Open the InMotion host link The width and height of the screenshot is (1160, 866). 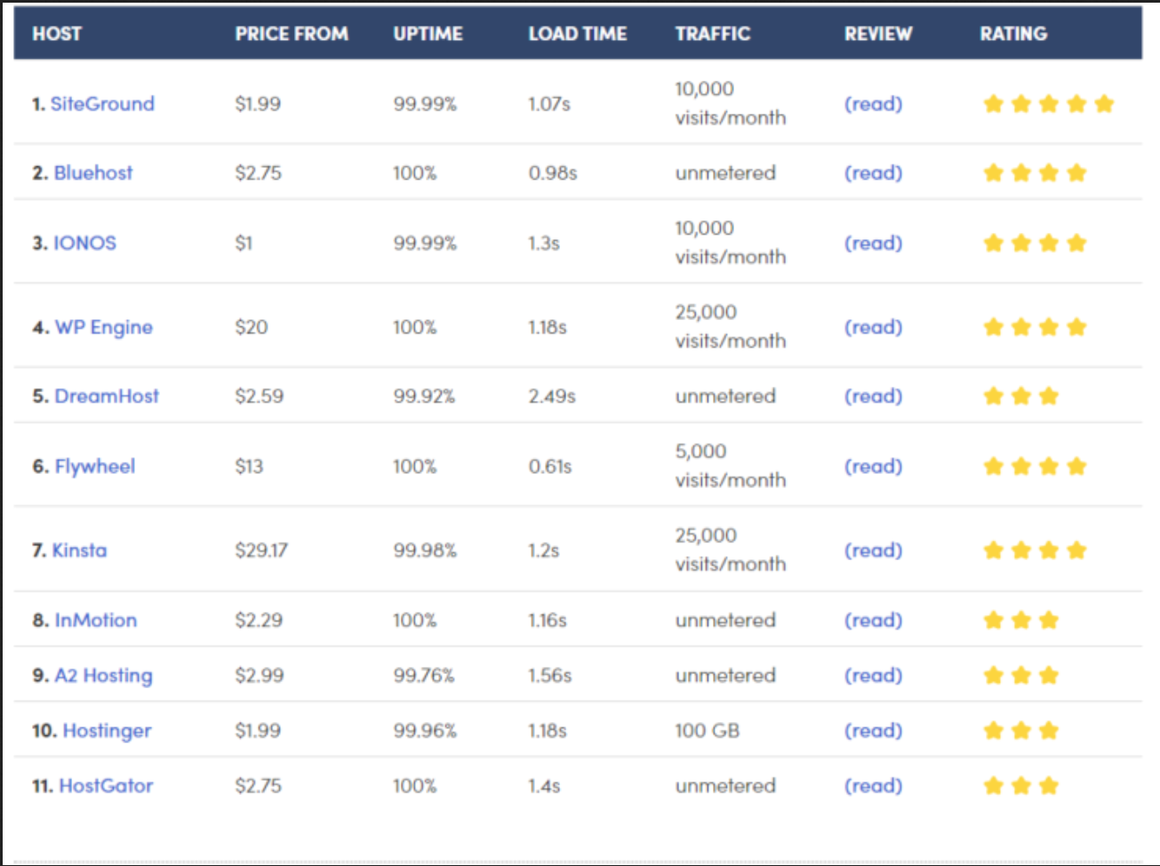96,620
